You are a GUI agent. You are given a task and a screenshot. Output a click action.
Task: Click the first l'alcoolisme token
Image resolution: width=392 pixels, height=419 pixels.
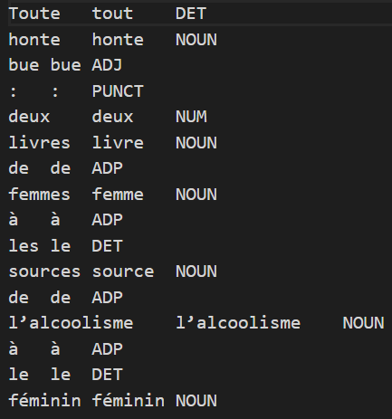tap(71, 323)
